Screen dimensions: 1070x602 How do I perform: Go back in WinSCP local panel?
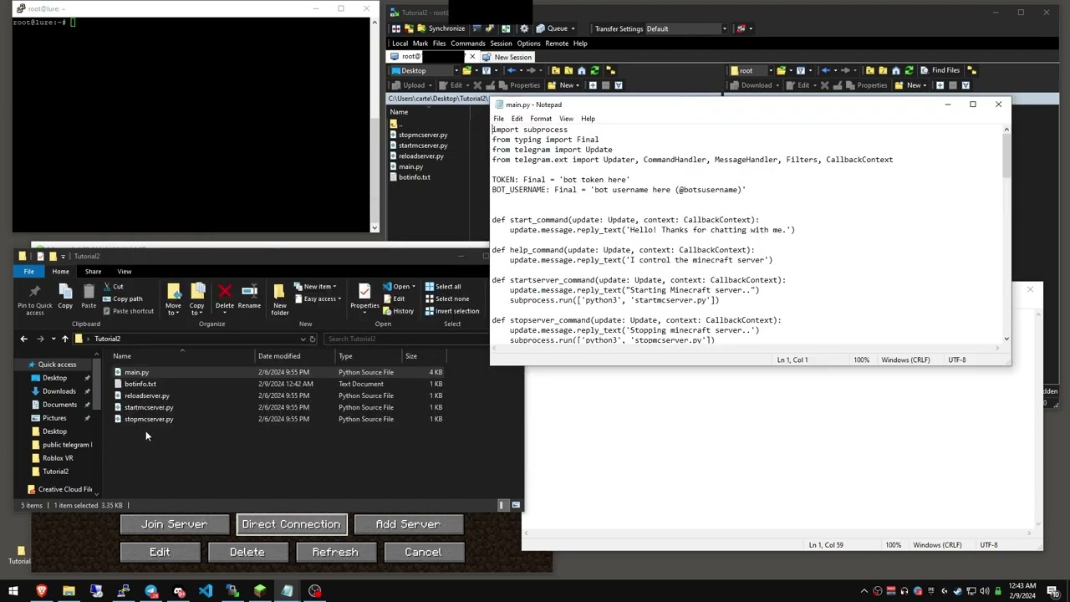tap(512, 70)
